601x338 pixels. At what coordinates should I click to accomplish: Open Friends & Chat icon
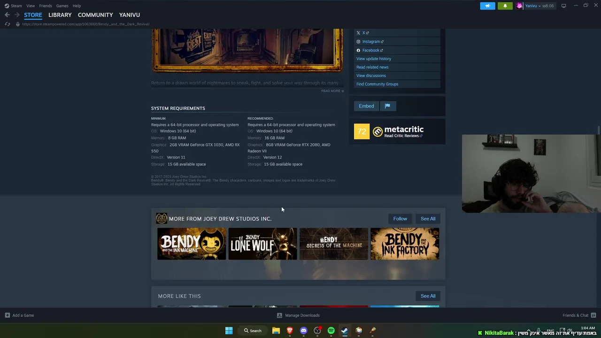593,315
